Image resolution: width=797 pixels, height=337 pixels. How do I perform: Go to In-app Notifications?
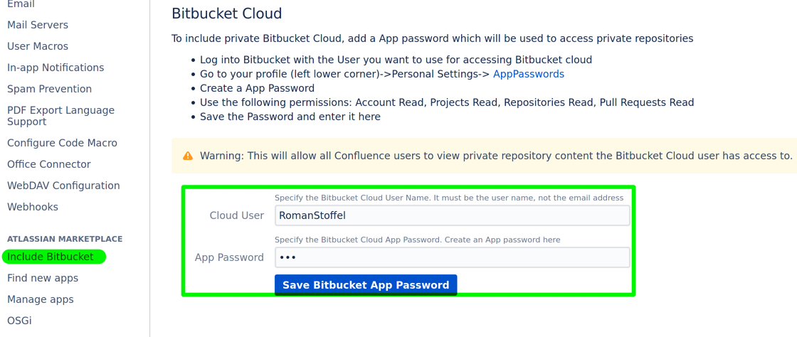coord(56,68)
